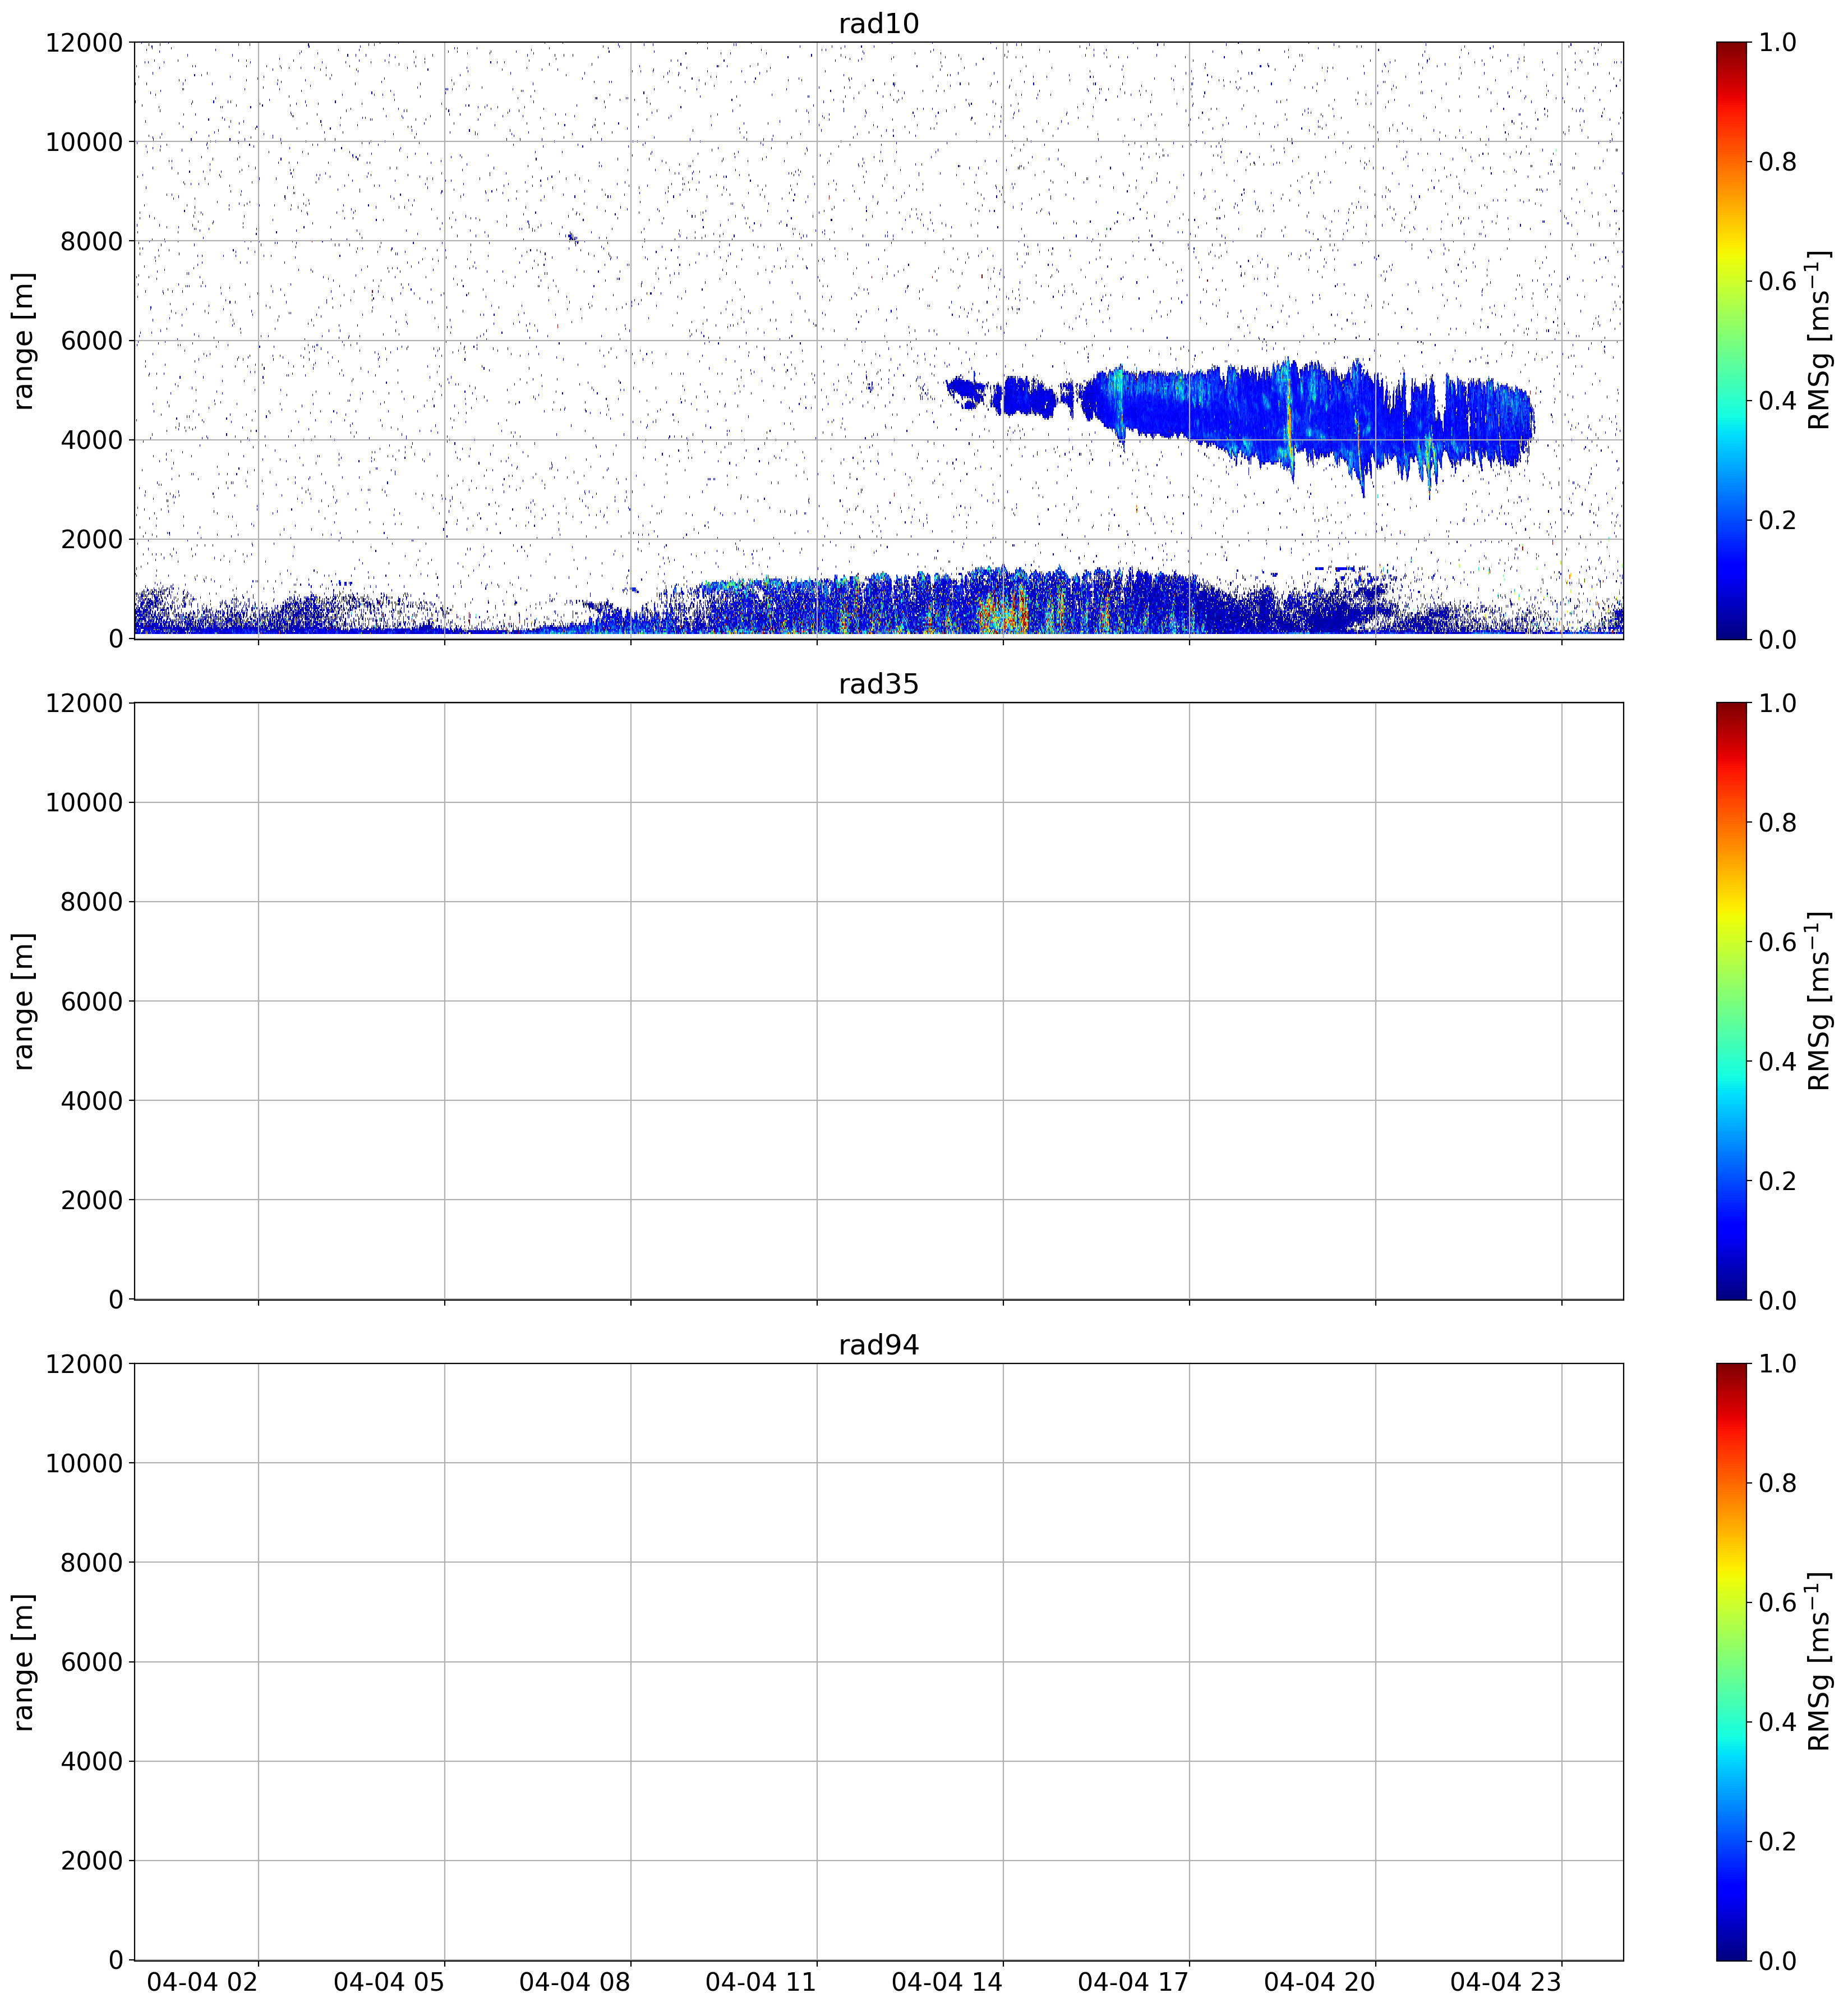Click the 12000 range tick of rad10
The height and width of the screenshot is (2007, 1848).
tap(84, 43)
